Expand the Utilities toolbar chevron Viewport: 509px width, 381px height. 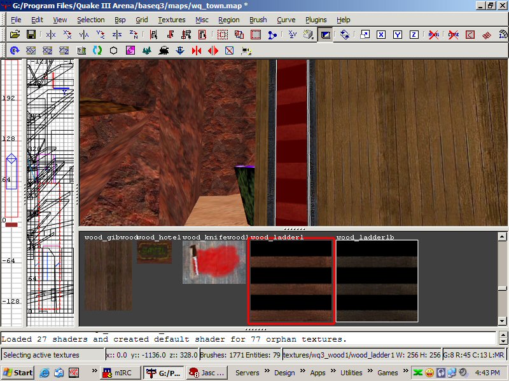pos(370,371)
